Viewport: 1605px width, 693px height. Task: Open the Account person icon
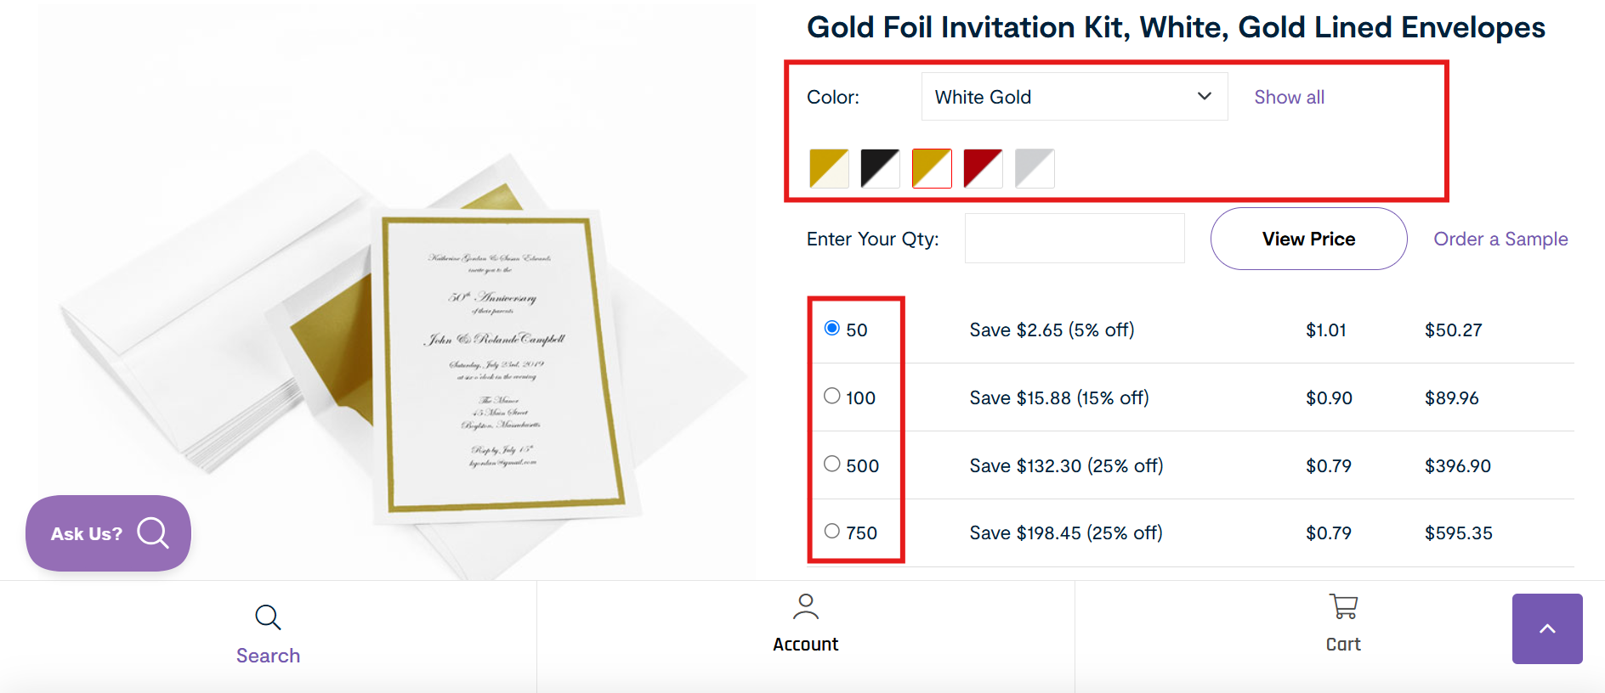click(805, 606)
